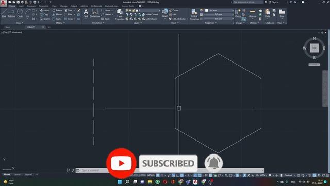Expand the Properties panel title
This screenshot has width=330, height=186.
point(210,23)
